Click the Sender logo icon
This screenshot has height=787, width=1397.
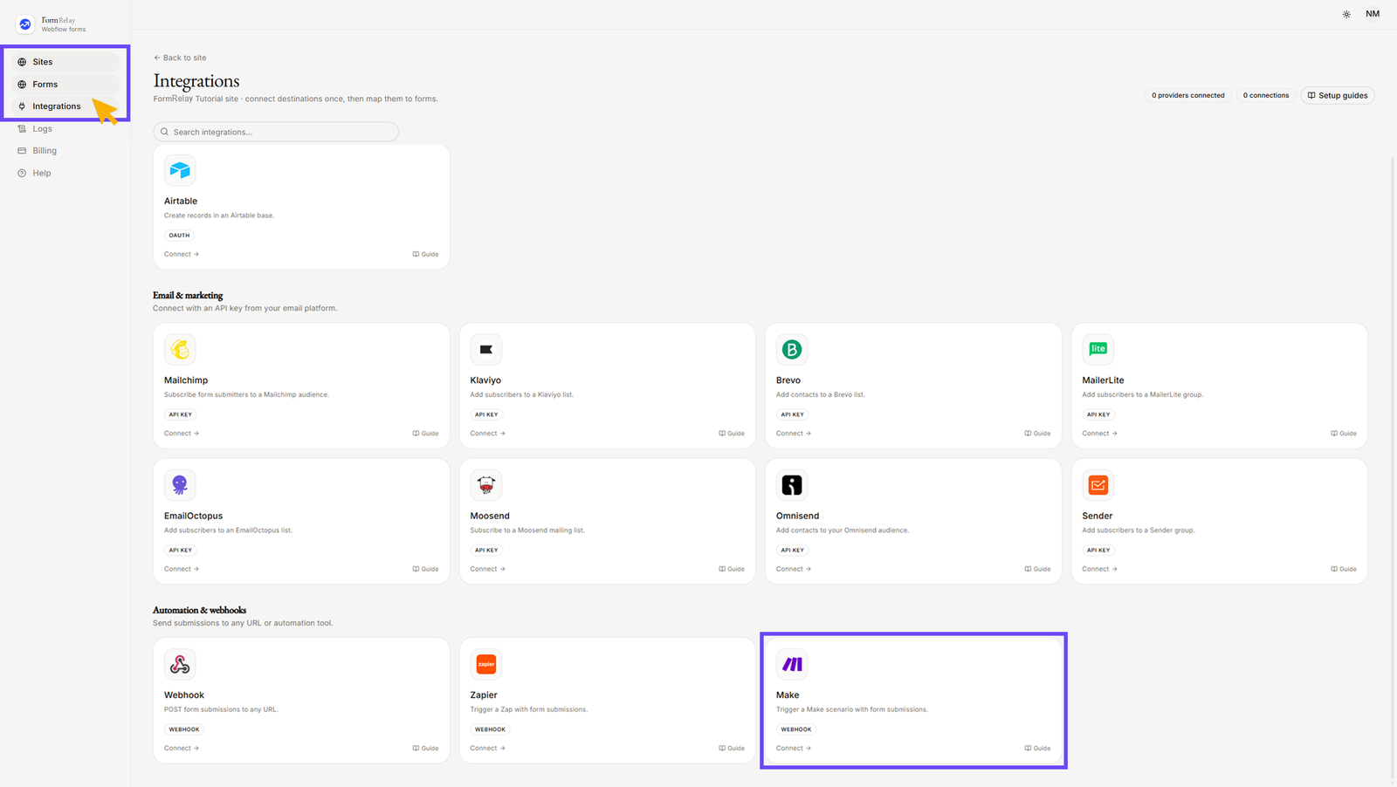(1098, 484)
